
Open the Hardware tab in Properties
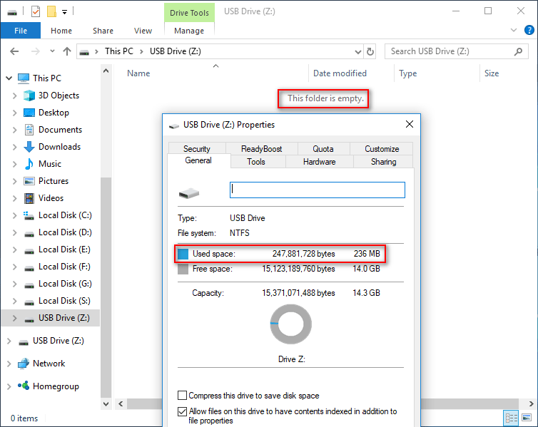tap(319, 161)
